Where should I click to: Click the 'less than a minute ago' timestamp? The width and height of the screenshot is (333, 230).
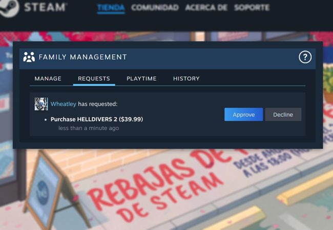[x=89, y=128]
